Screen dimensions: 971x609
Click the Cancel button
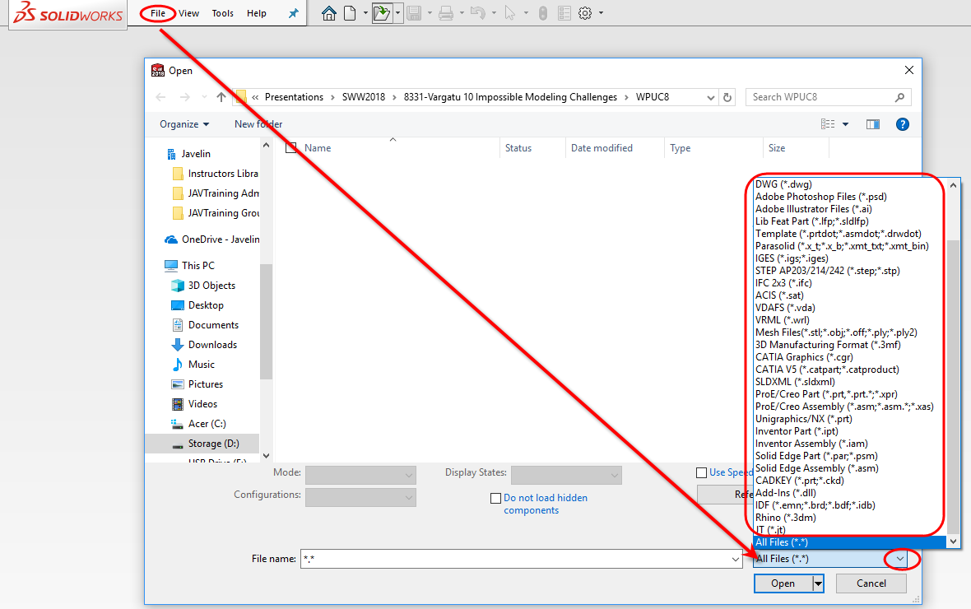871,583
